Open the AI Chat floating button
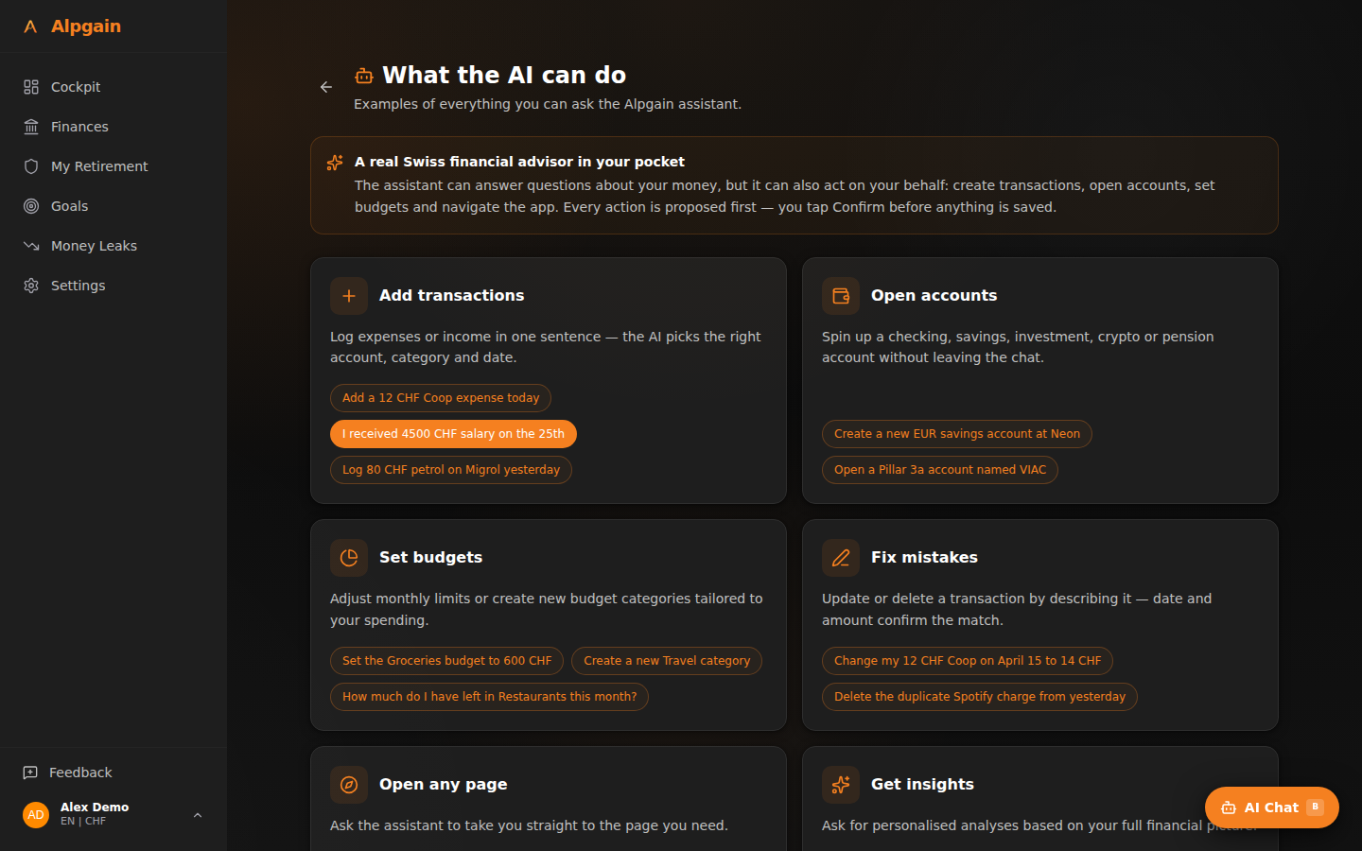 (1271, 808)
